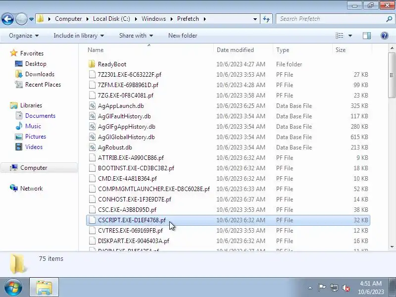Select AgRobust.db file icon
Viewport: 396px width, 297px height.
pos(92,147)
